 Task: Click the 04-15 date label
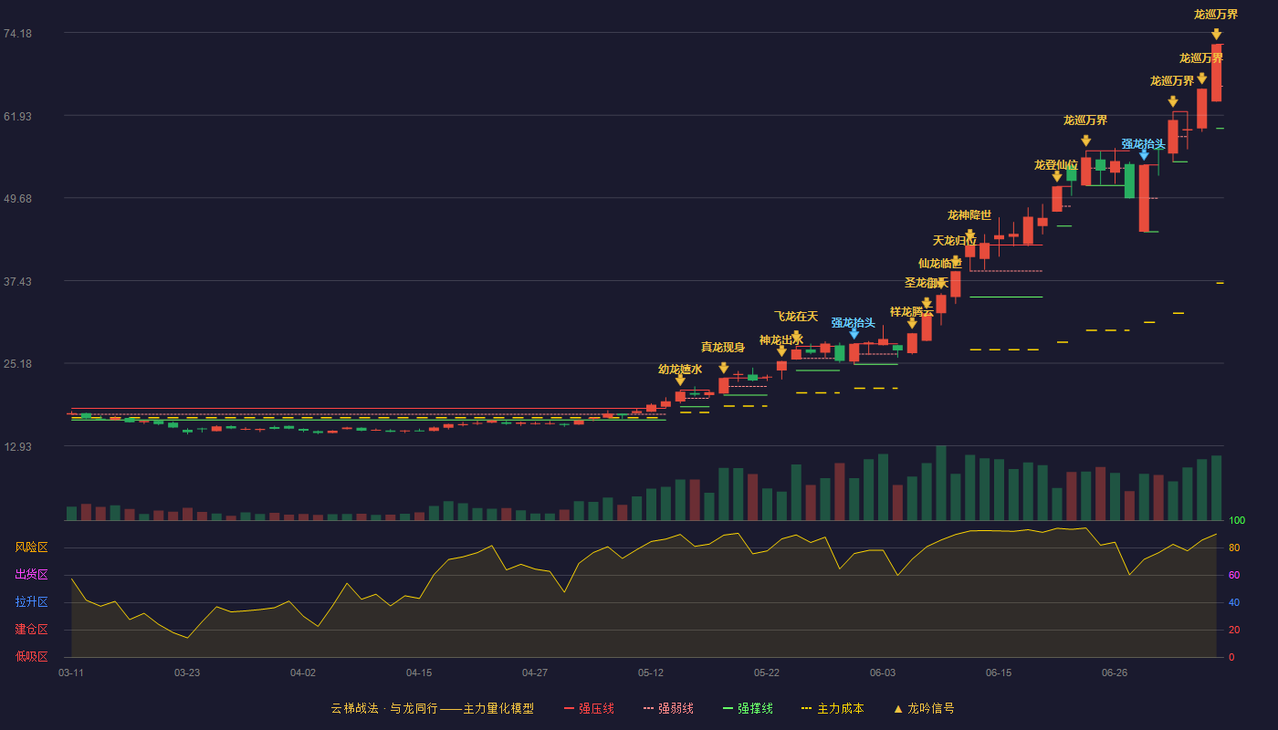[419, 673]
